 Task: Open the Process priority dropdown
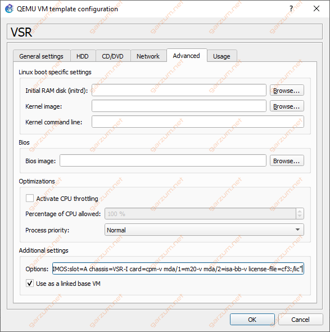pyautogui.click(x=204, y=230)
